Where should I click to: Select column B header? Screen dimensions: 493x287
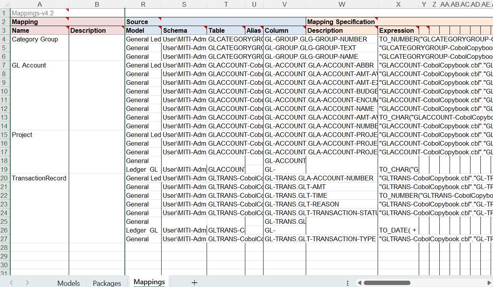[97, 4]
